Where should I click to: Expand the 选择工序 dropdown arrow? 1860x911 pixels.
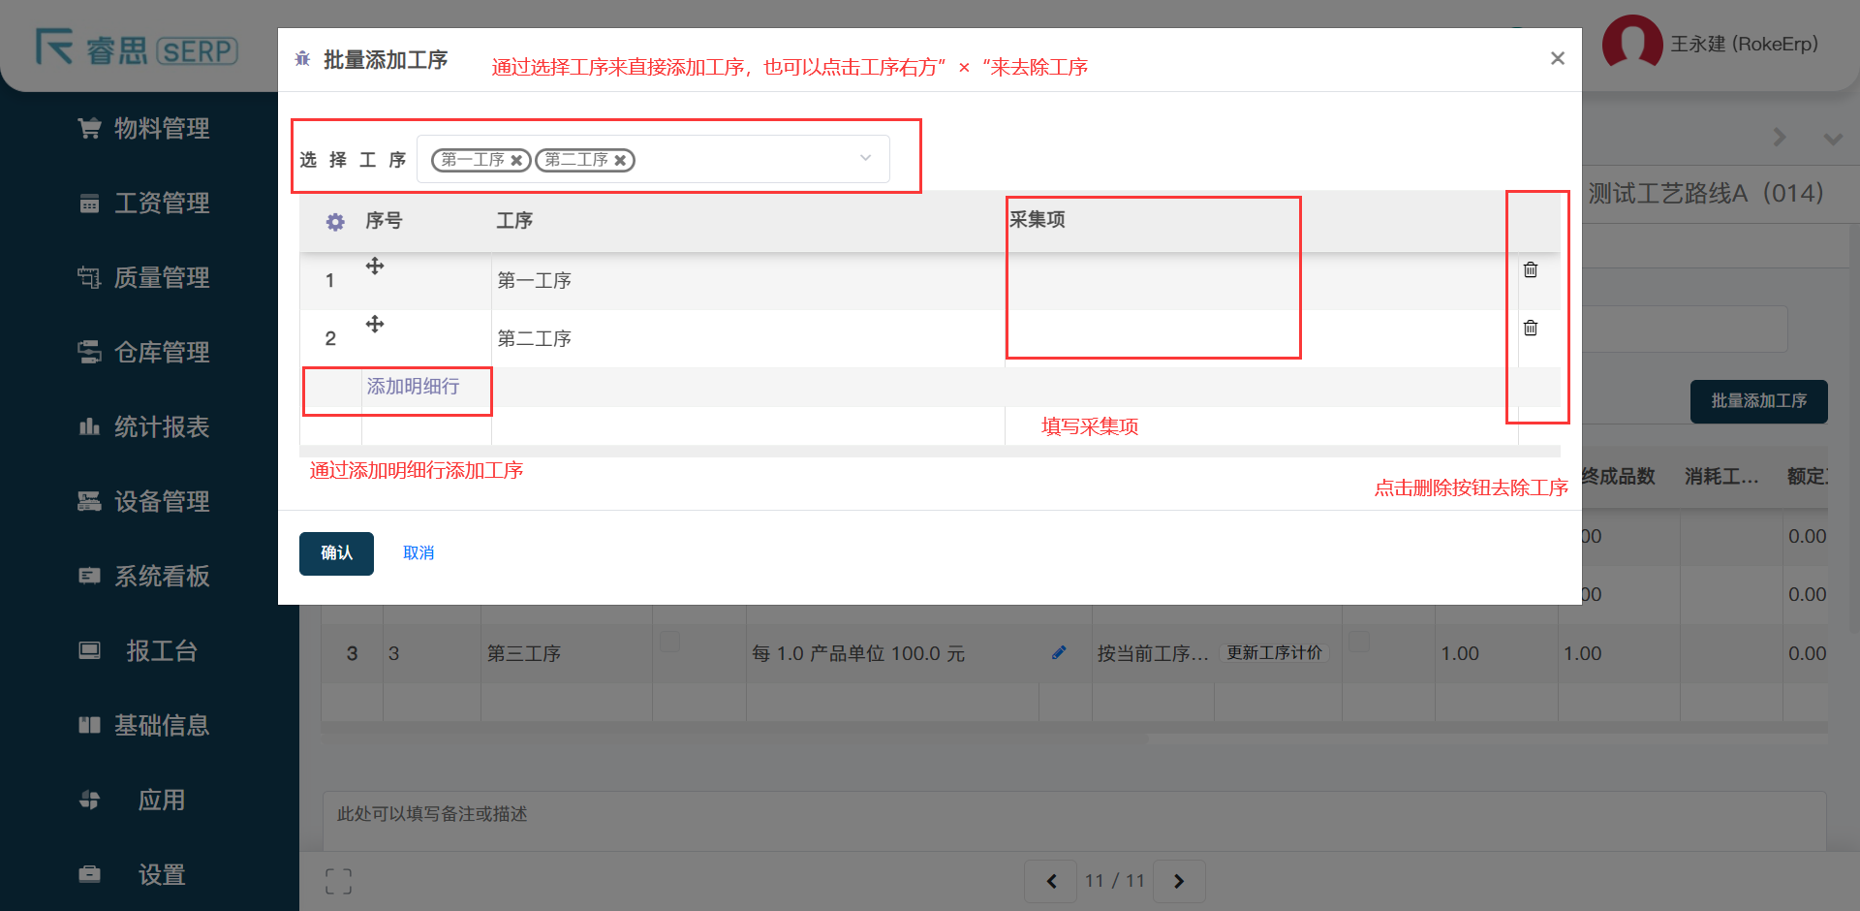[x=865, y=158]
